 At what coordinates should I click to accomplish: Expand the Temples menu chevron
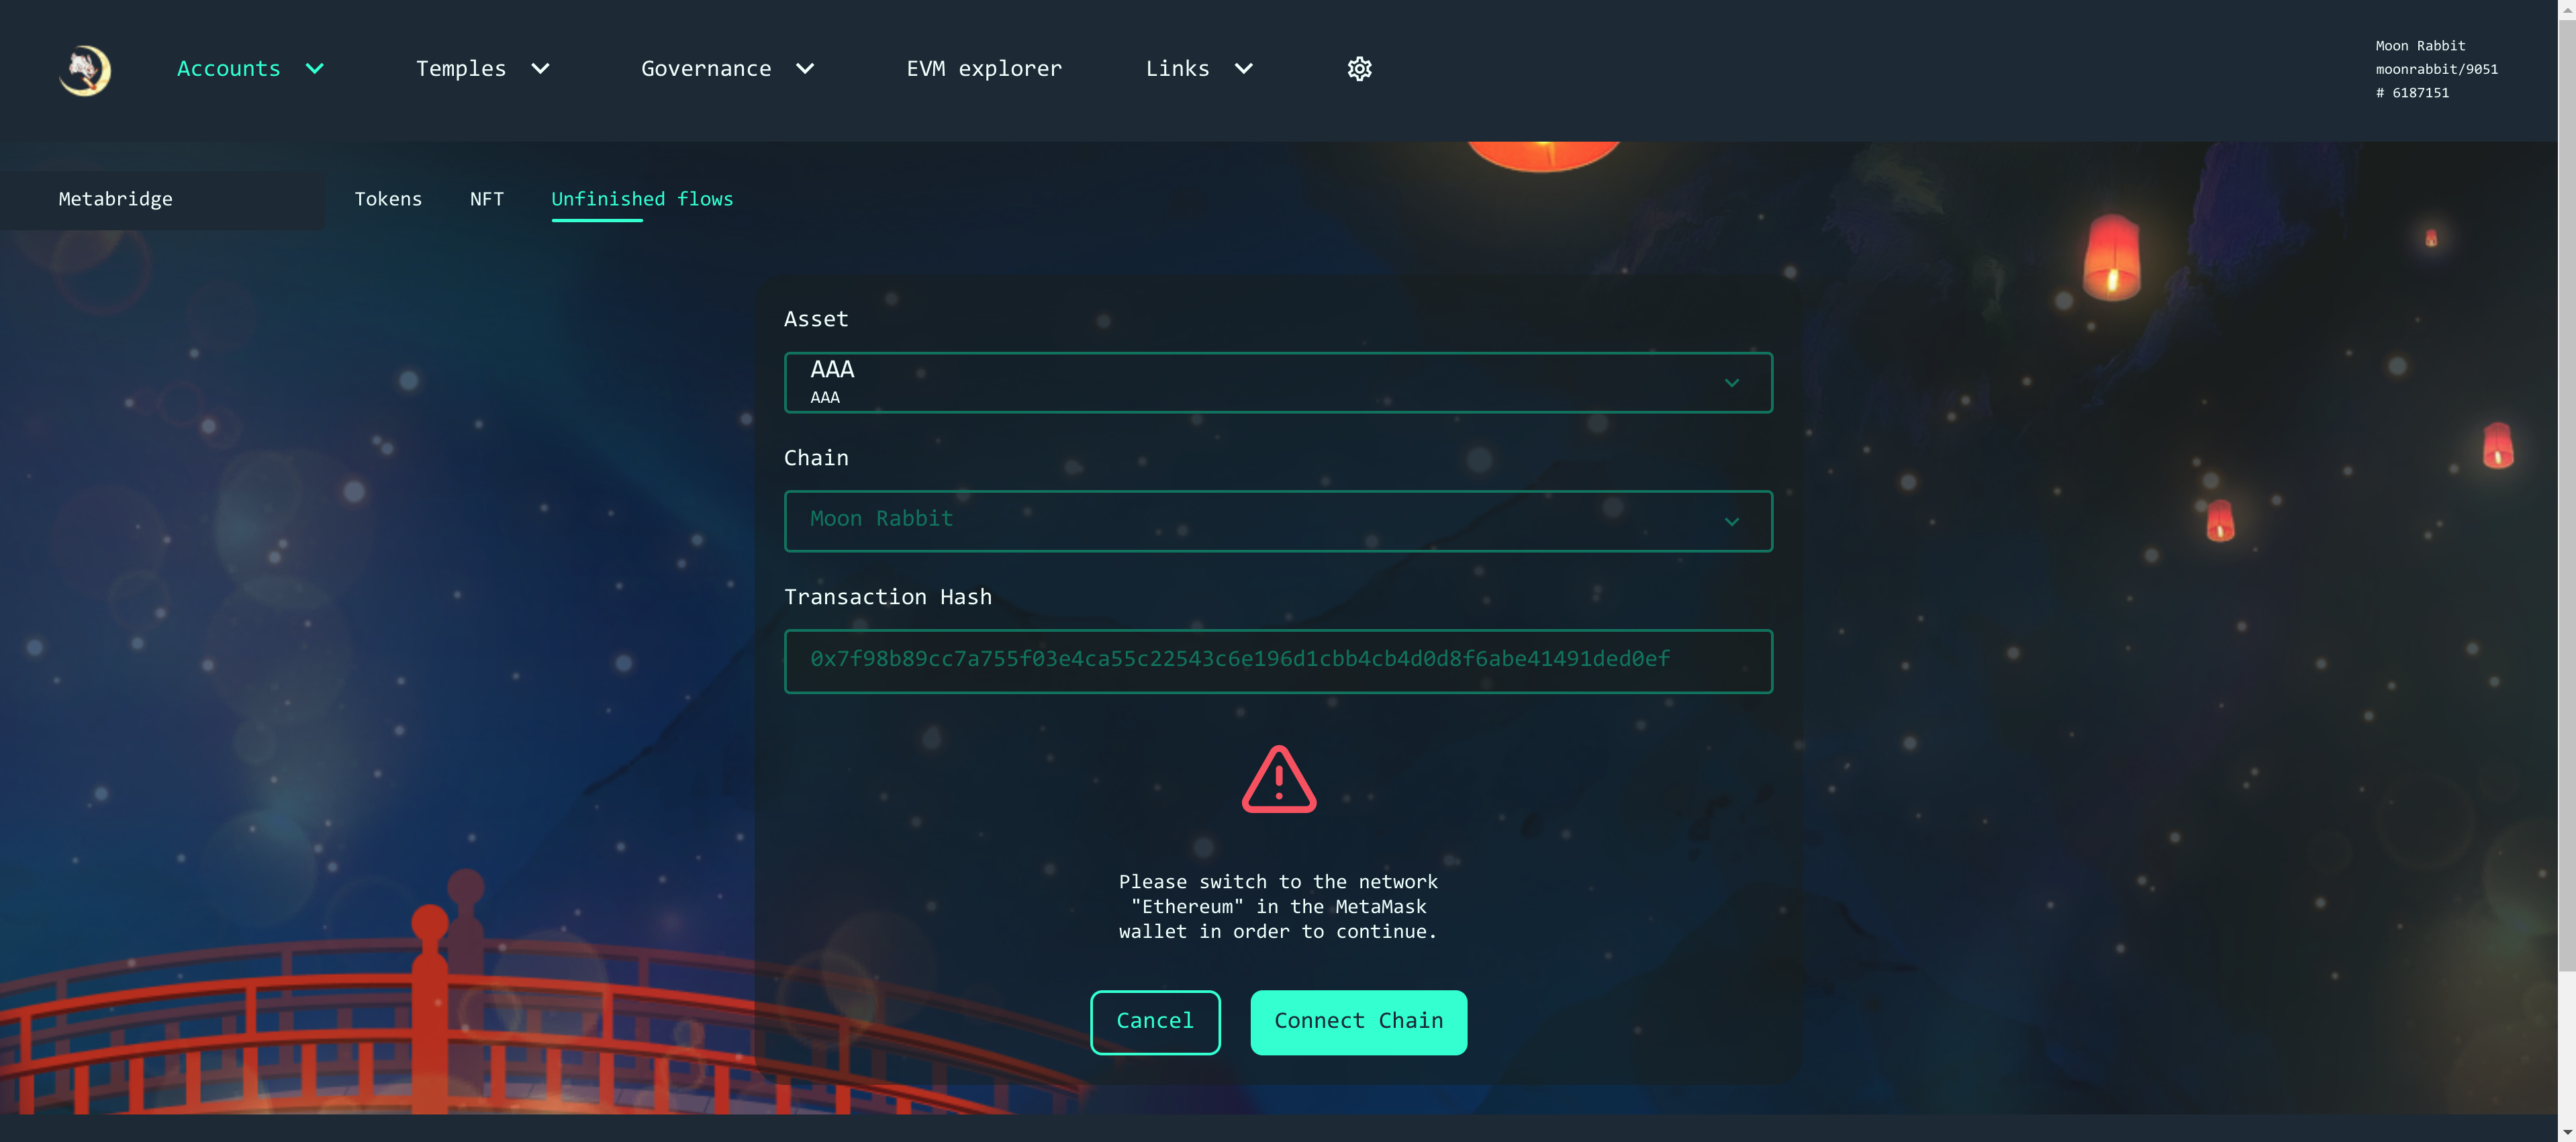coord(540,69)
